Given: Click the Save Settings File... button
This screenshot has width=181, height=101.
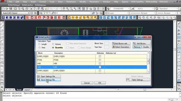Looking at the screenshot, I should click(49, 80).
